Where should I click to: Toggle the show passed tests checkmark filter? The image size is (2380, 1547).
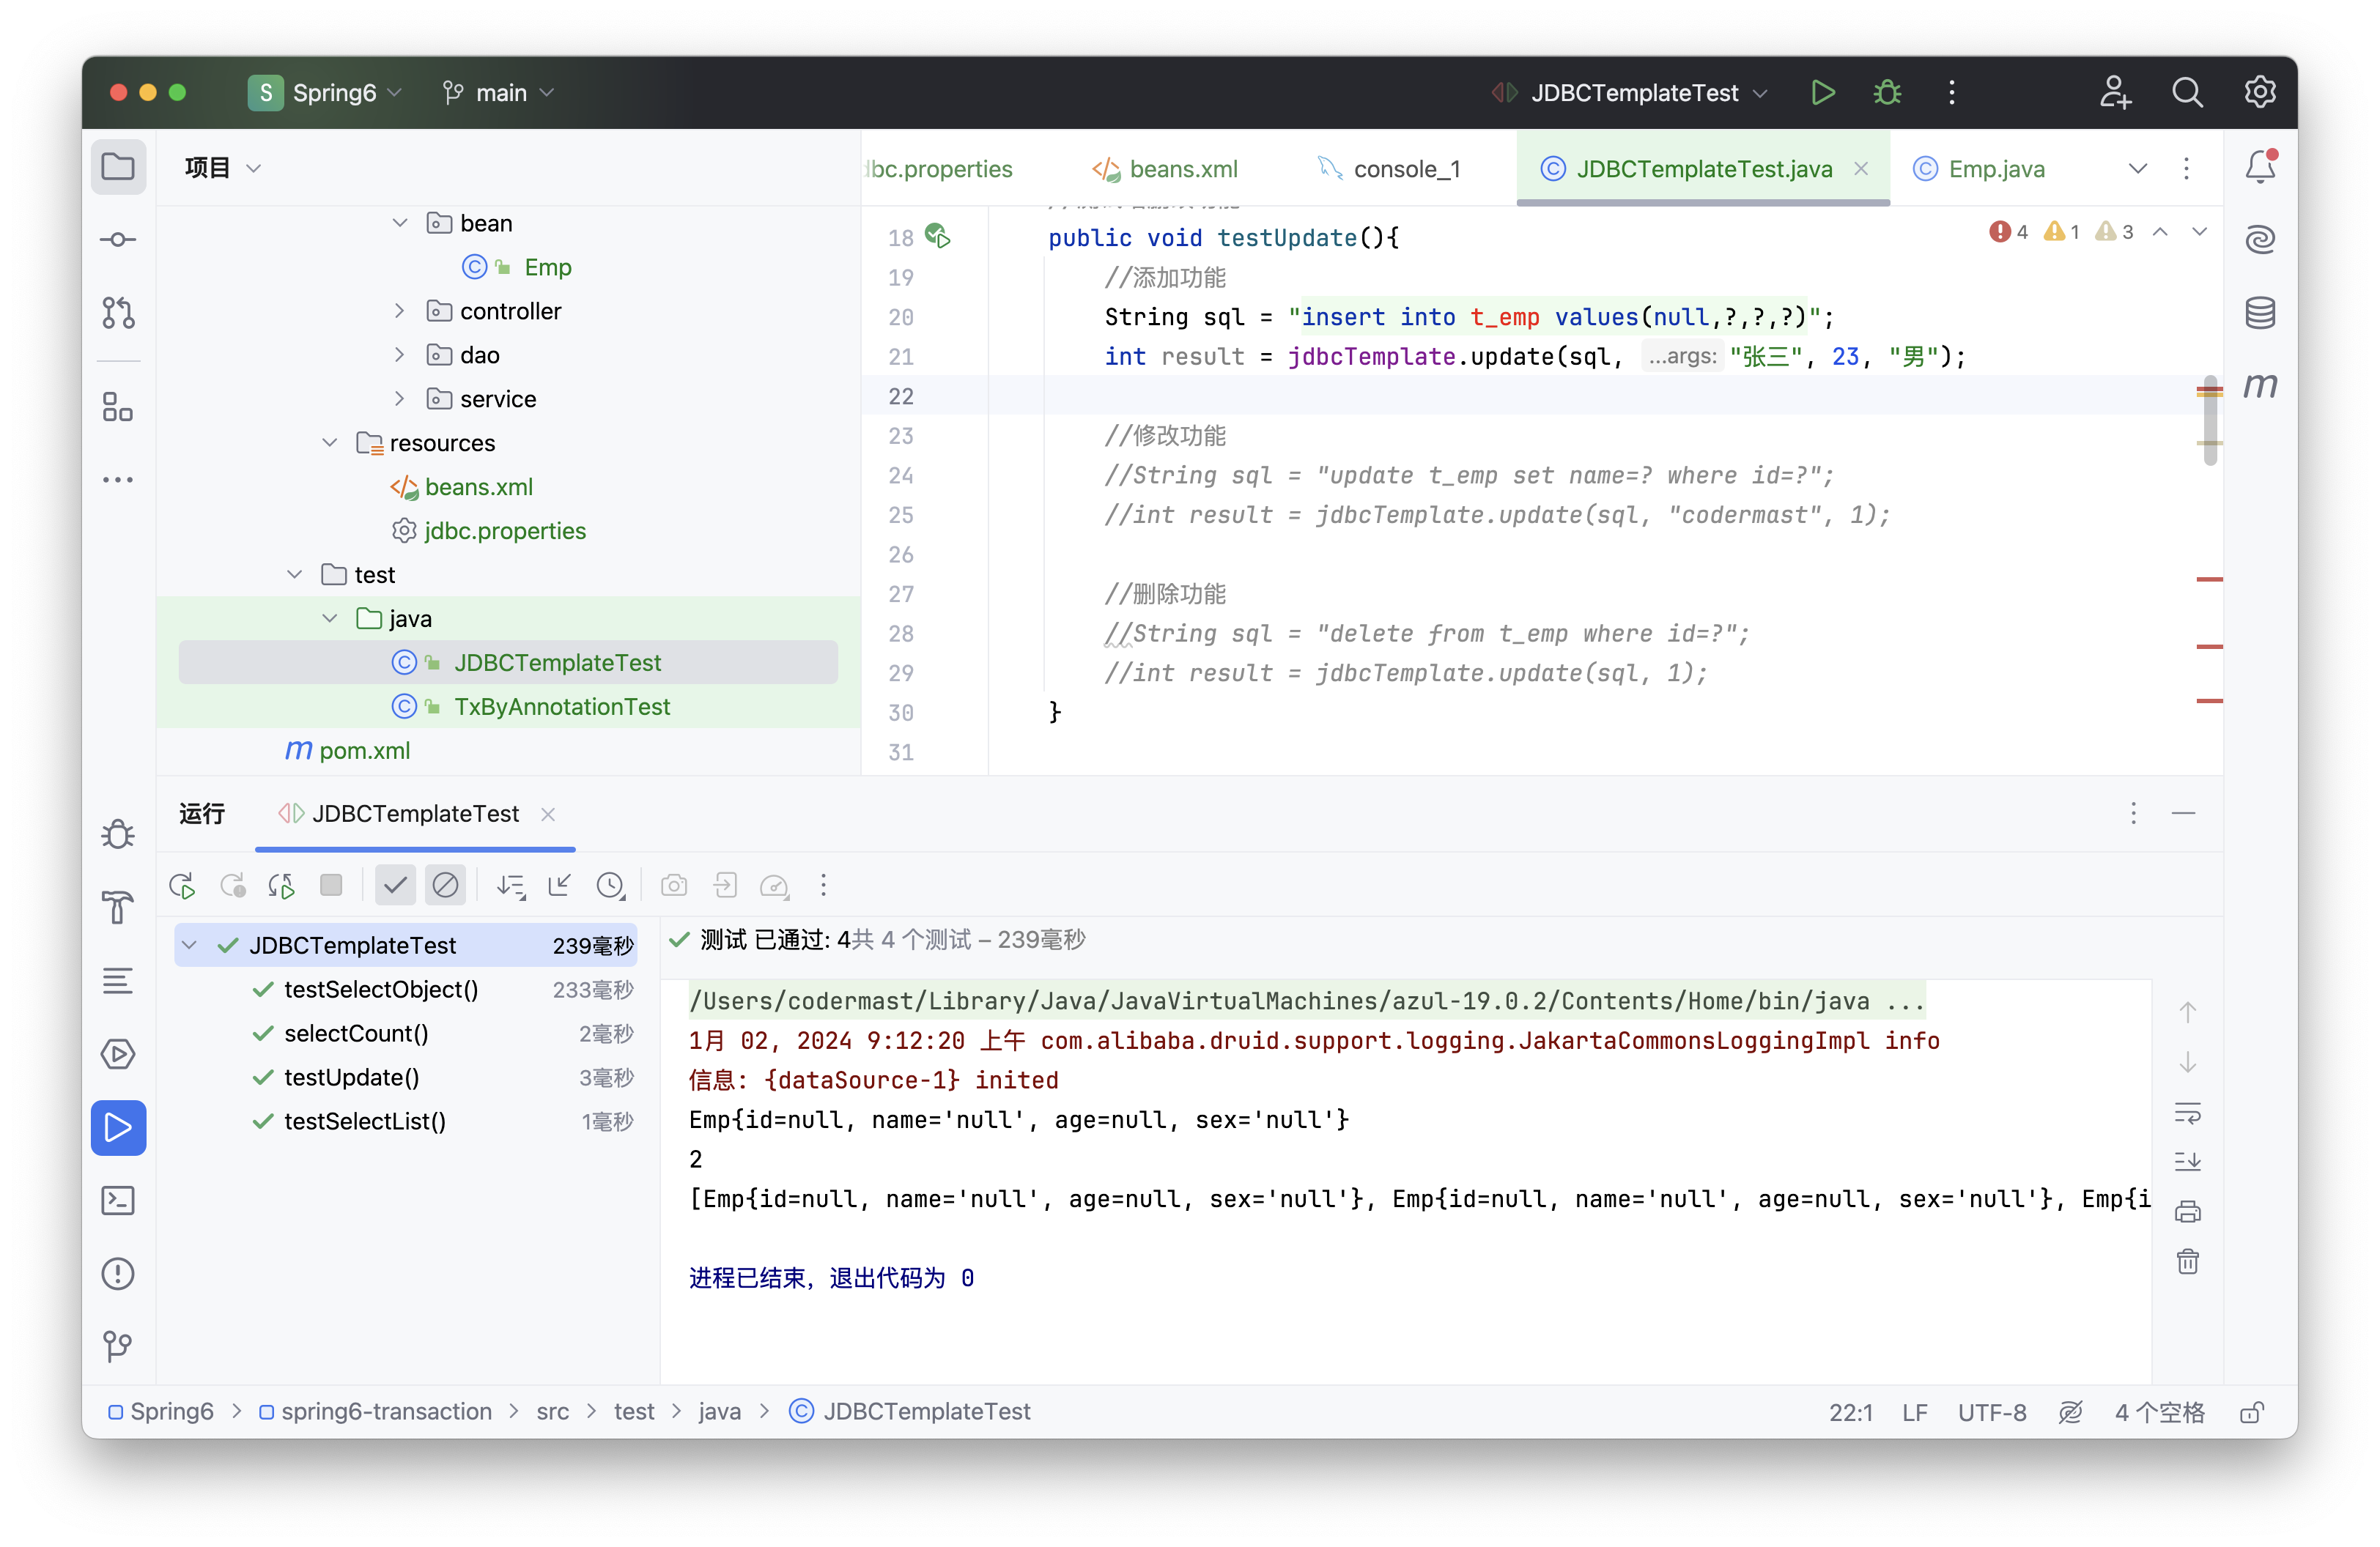coord(395,886)
